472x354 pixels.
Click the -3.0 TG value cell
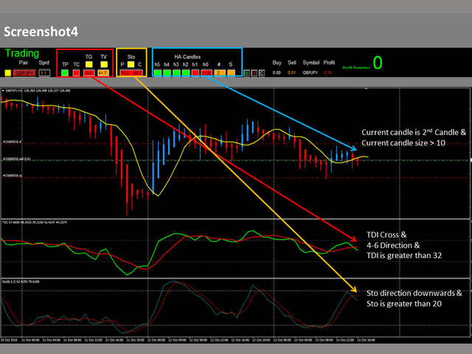point(88,73)
